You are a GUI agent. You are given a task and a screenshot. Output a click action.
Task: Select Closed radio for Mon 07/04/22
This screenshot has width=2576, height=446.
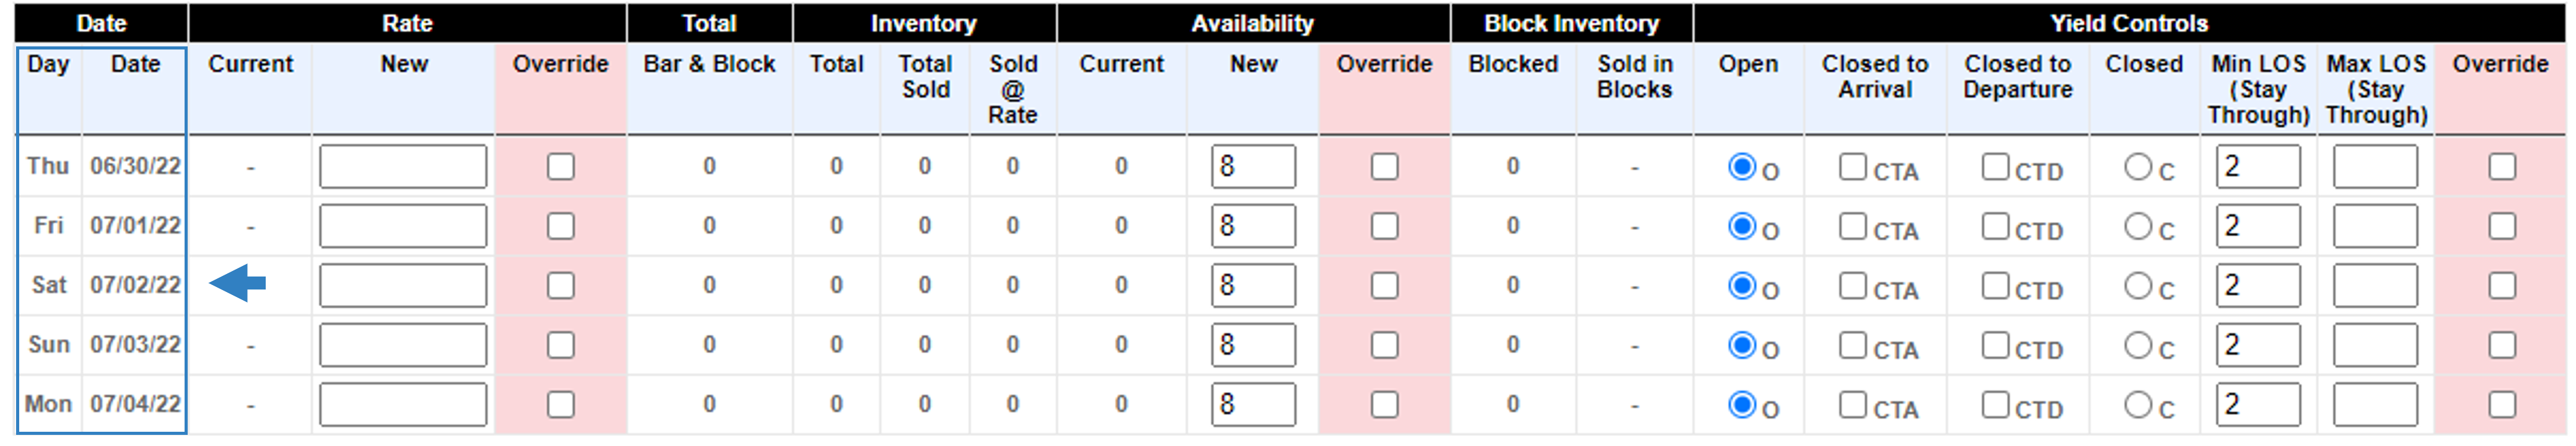click(x=2138, y=405)
